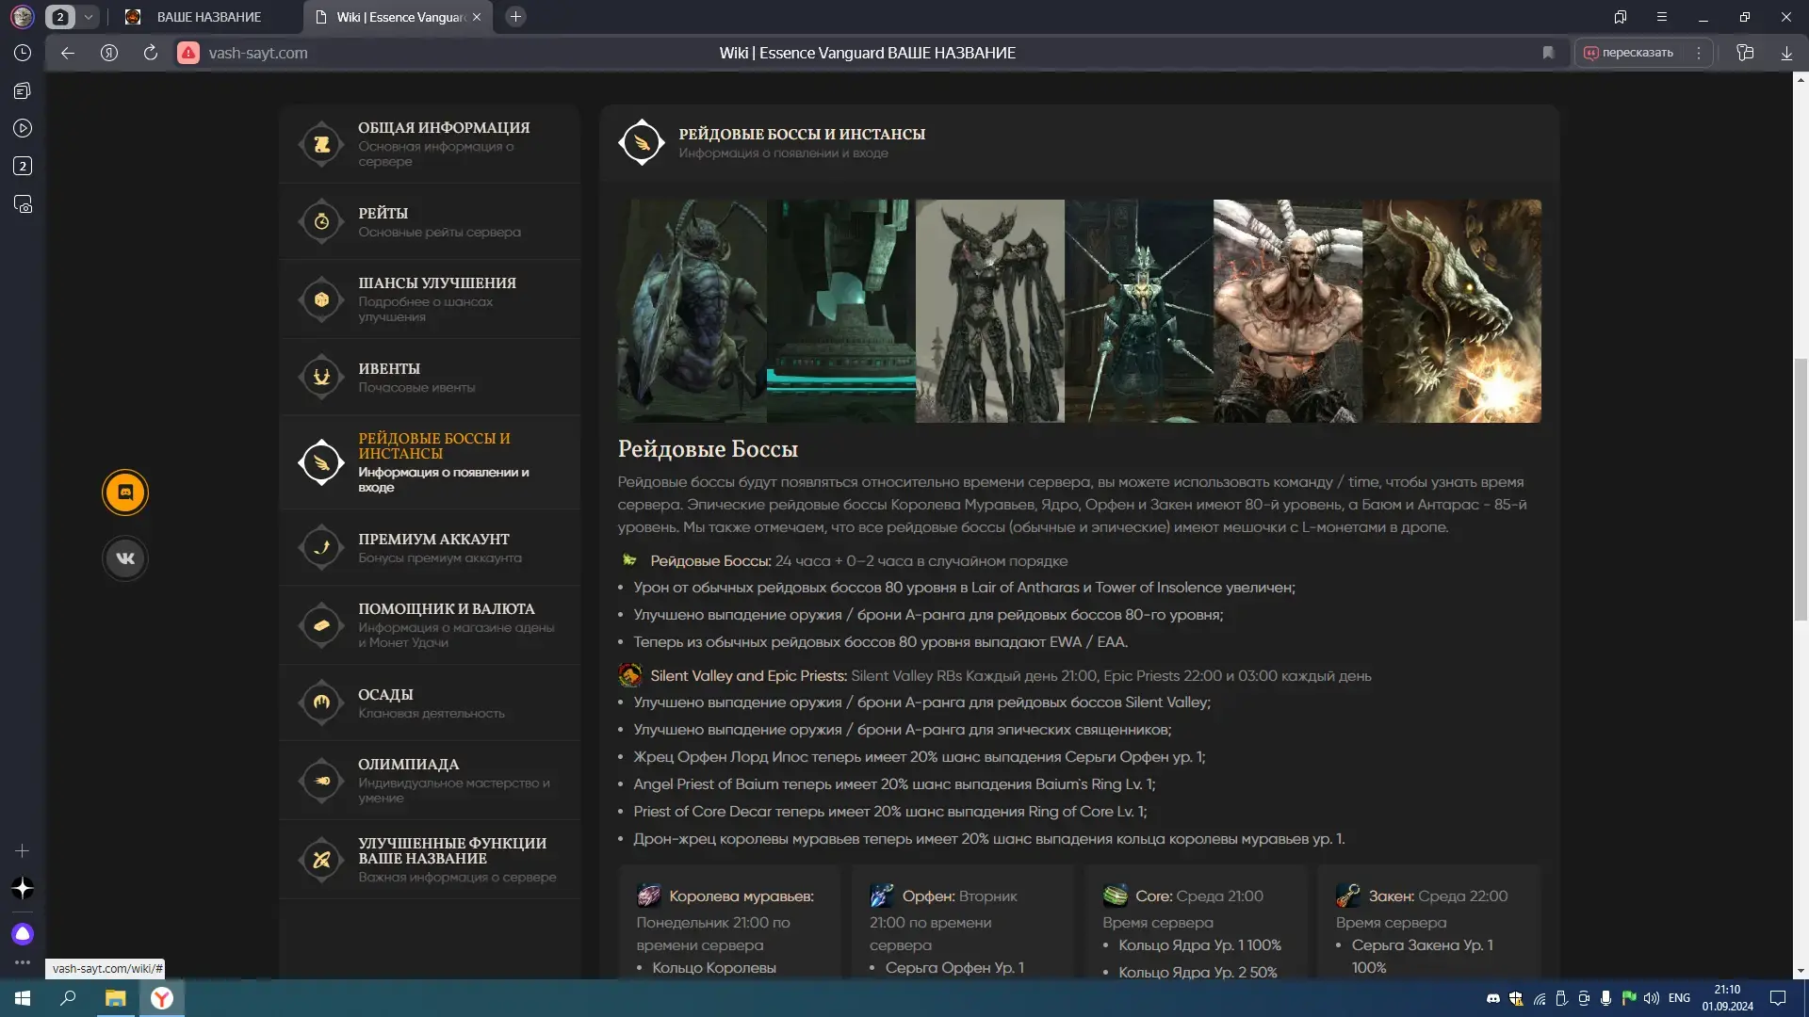The width and height of the screenshot is (1809, 1017).
Task: Bookmark the page using the bookmark icon
Action: pyautogui.click(x=1548, y=53)
